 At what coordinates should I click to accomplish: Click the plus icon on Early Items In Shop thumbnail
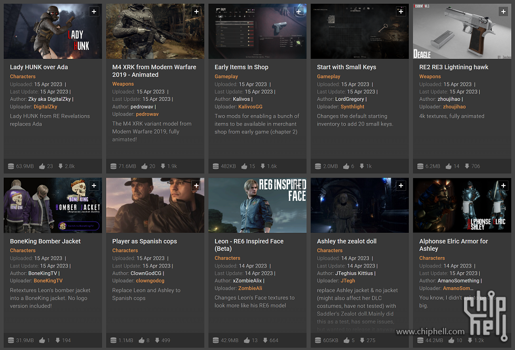(x=298, y=12)
